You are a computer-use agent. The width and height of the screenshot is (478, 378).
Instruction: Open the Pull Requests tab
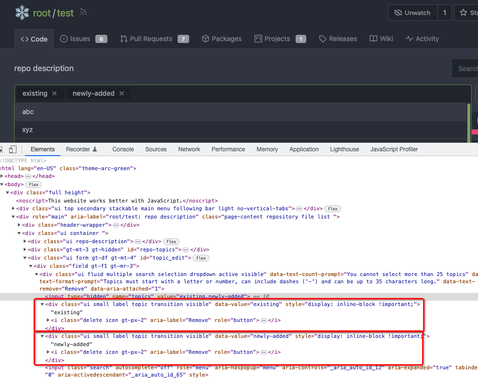154,39
